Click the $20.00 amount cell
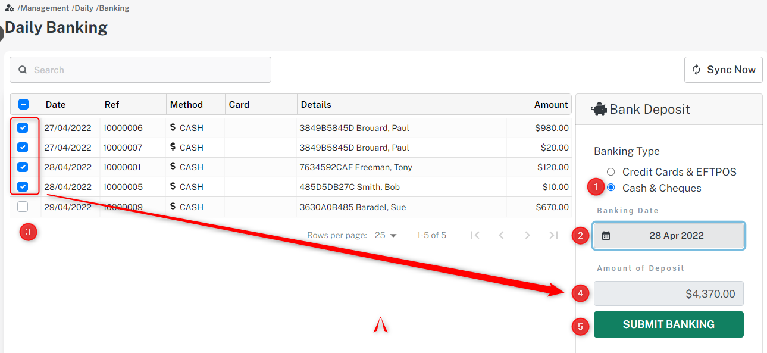Screen dimensions: 767x353 tap(555, 148)
